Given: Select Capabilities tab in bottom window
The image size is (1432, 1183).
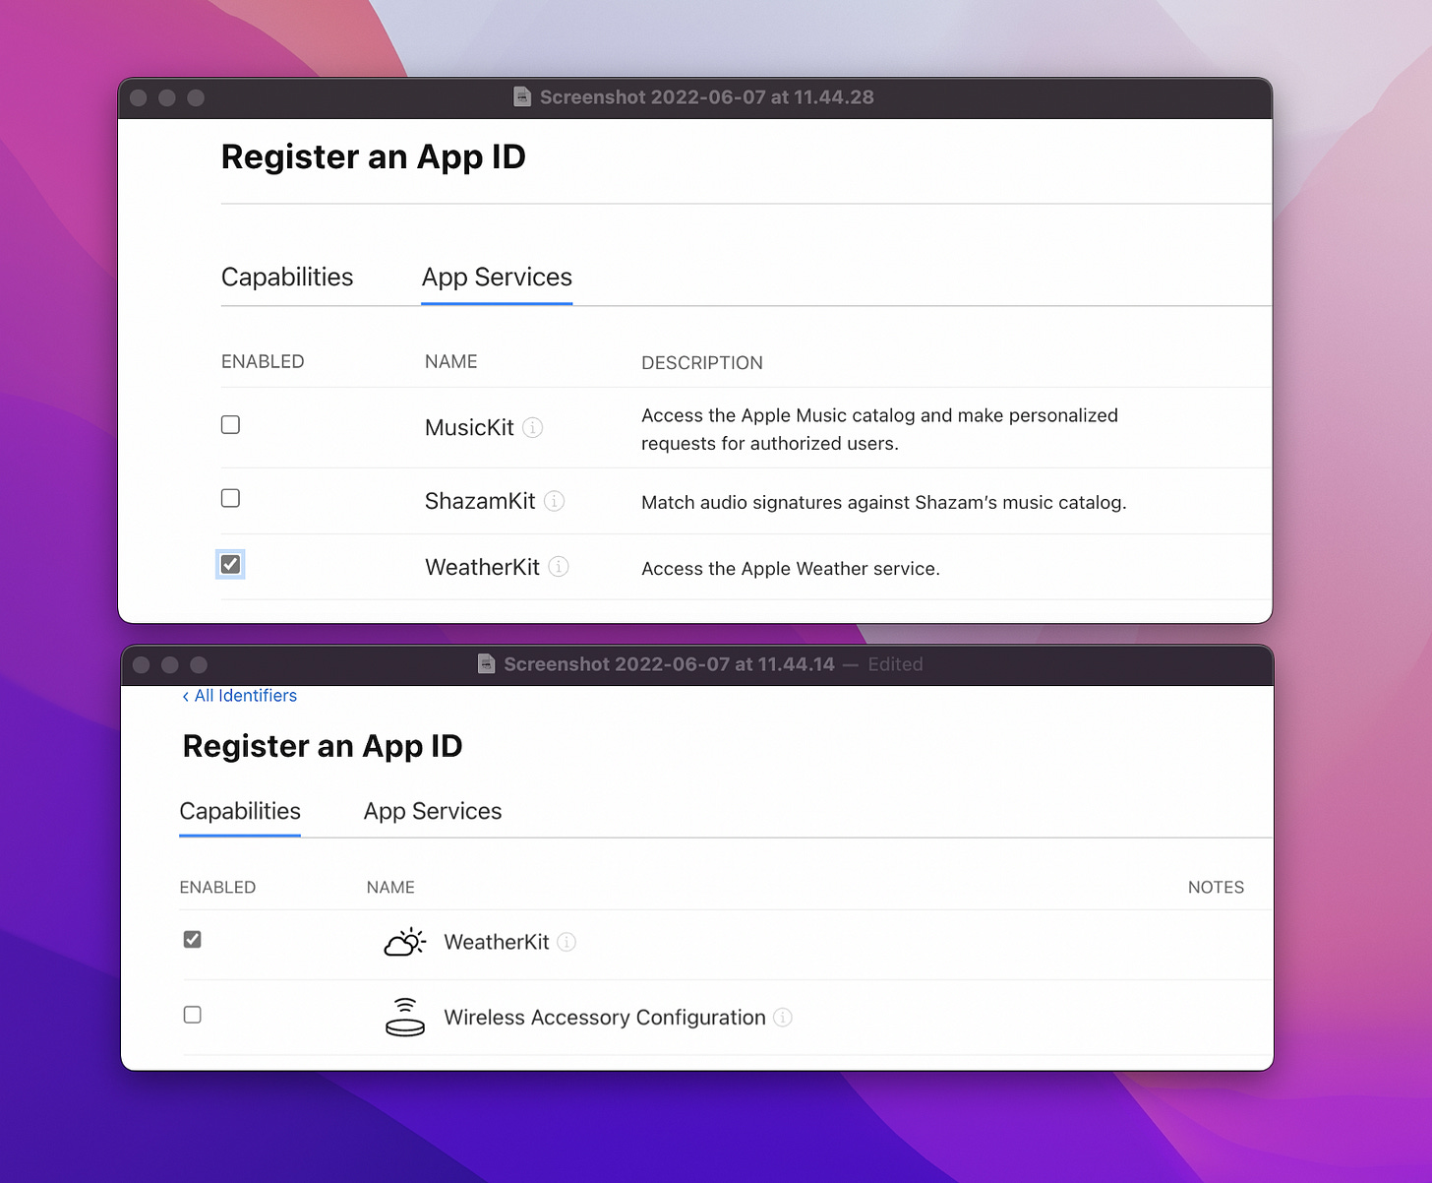Looking at the screenshot, I should coord(240,811).
